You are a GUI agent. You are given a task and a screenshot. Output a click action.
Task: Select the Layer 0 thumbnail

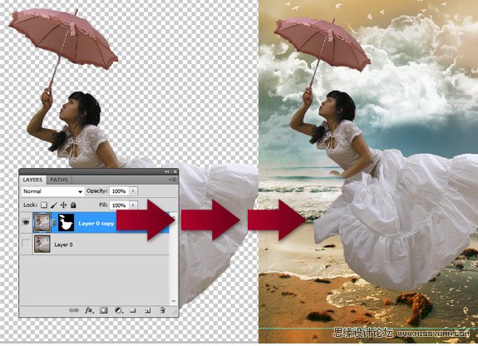pyautogui.click(x=42, y=244)
